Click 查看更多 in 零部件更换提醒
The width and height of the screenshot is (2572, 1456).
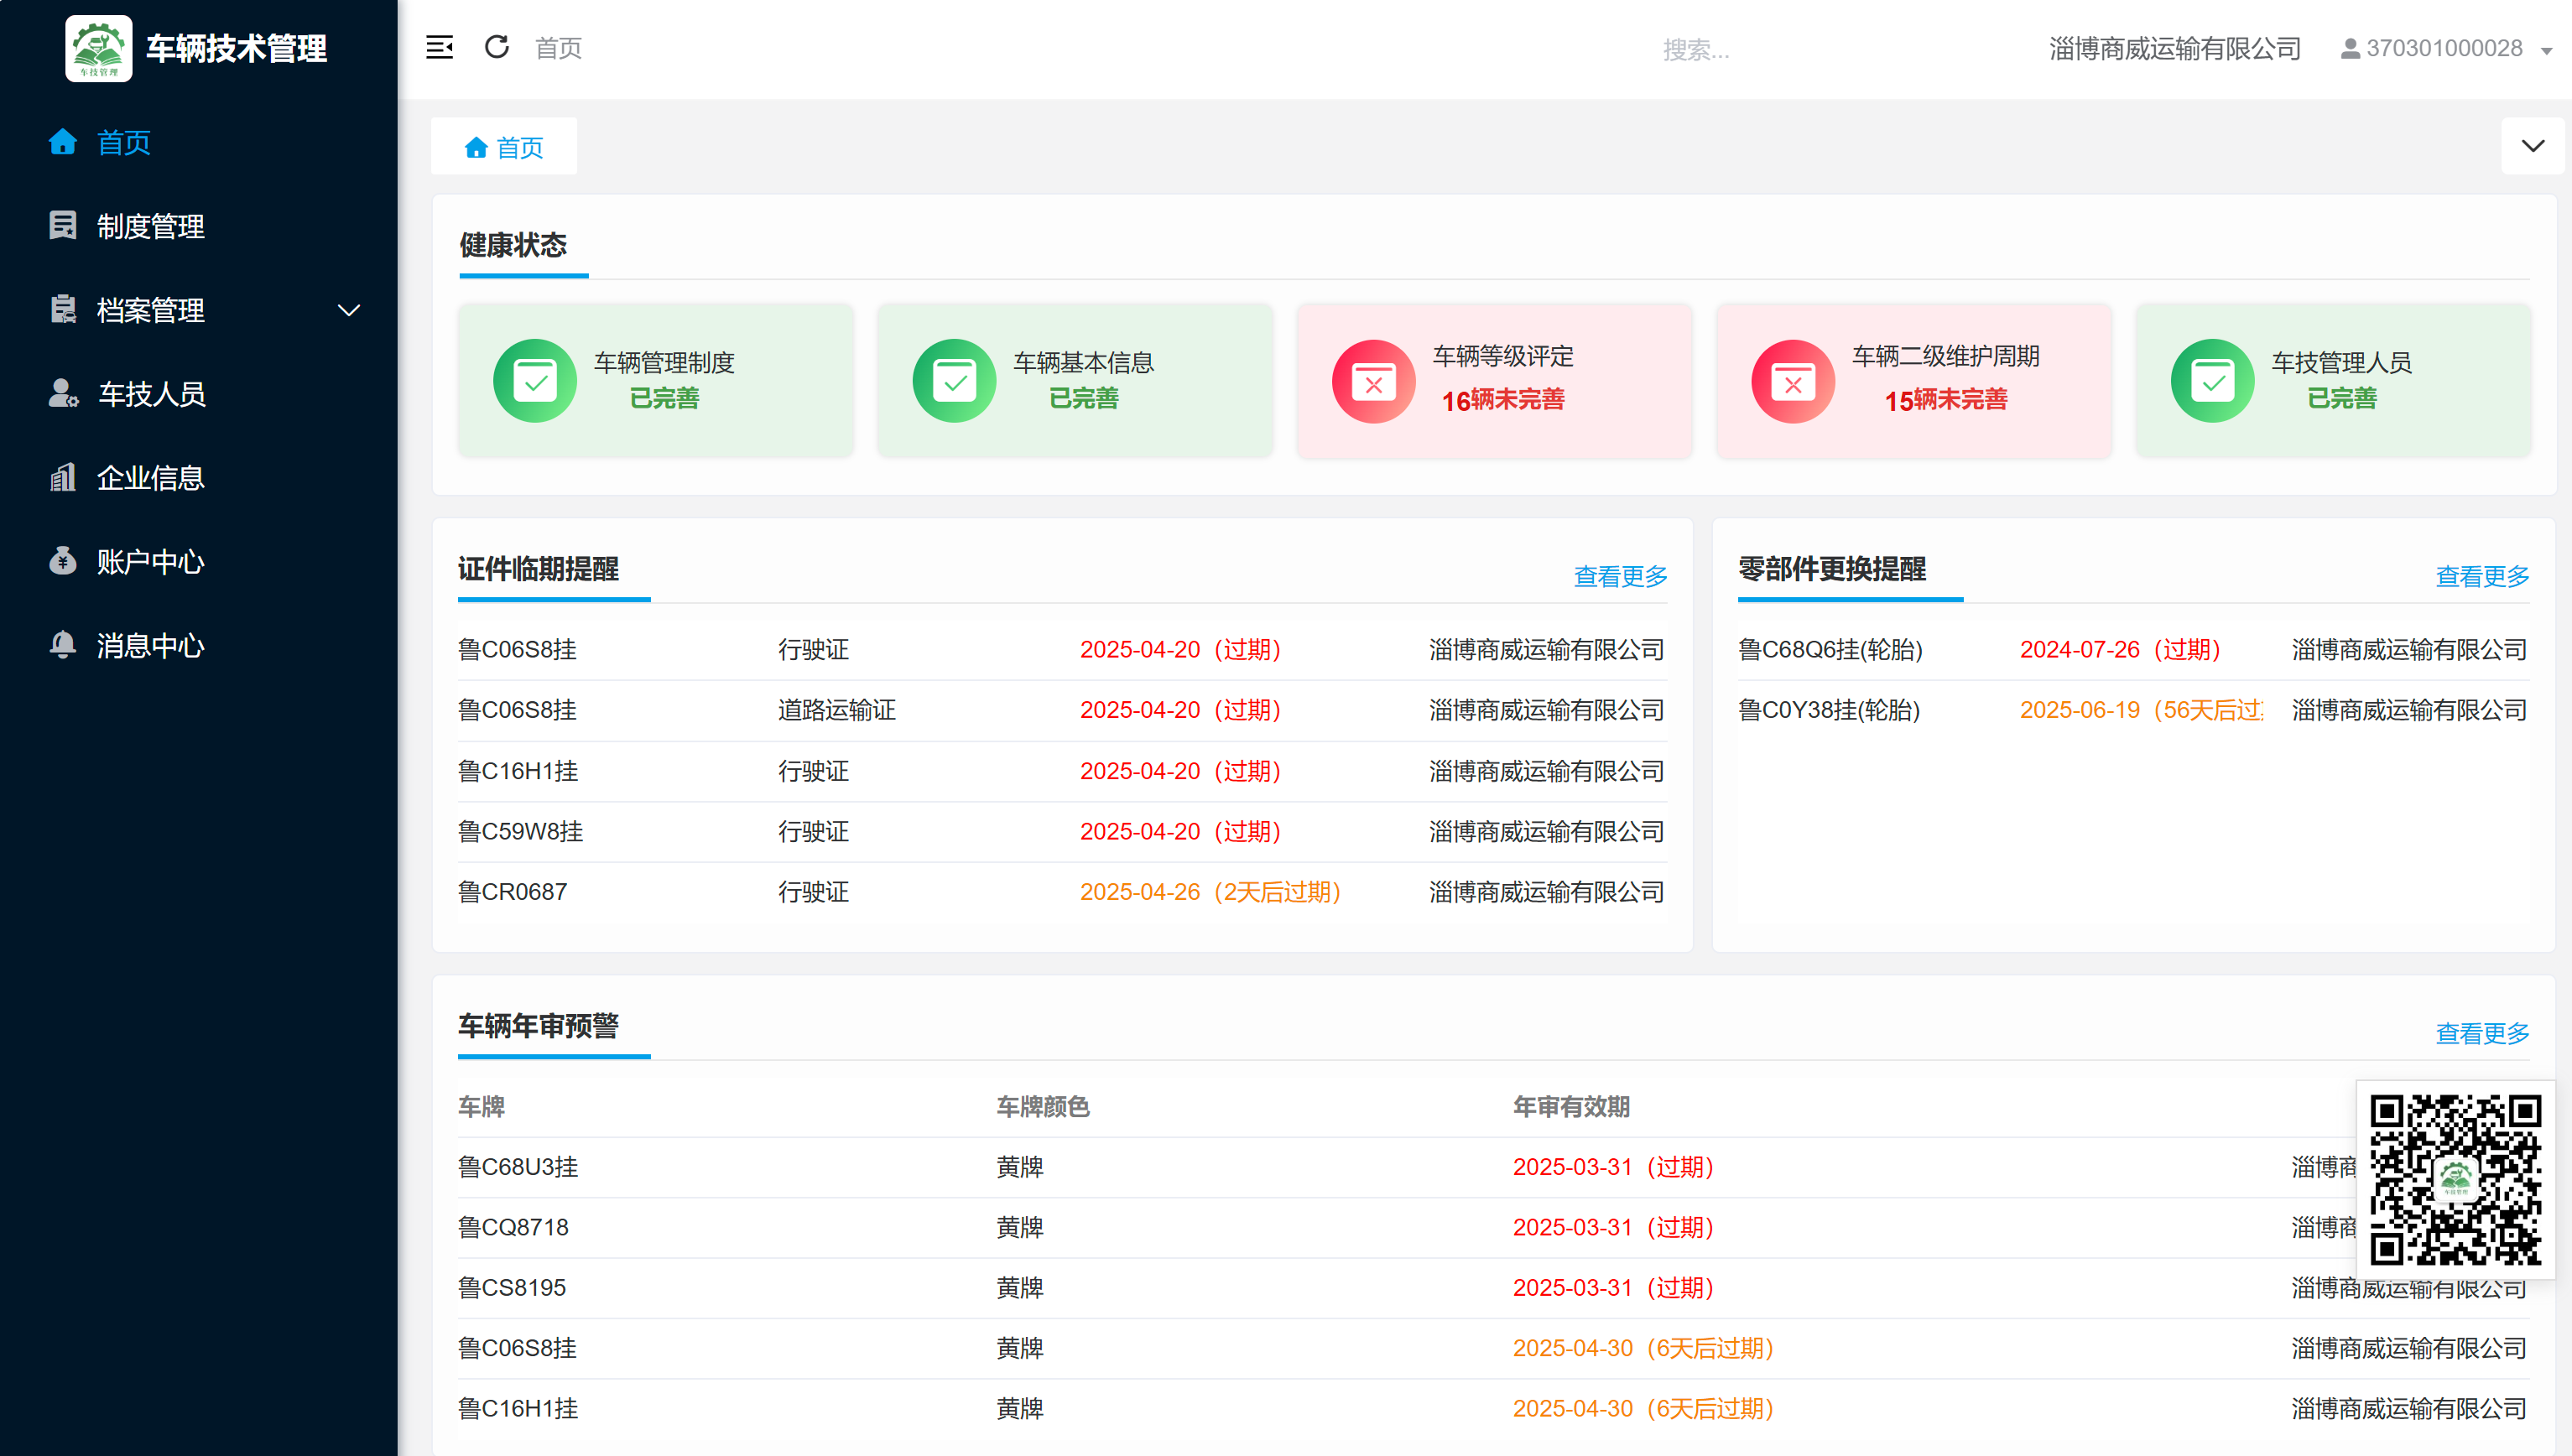(2481, 576)
